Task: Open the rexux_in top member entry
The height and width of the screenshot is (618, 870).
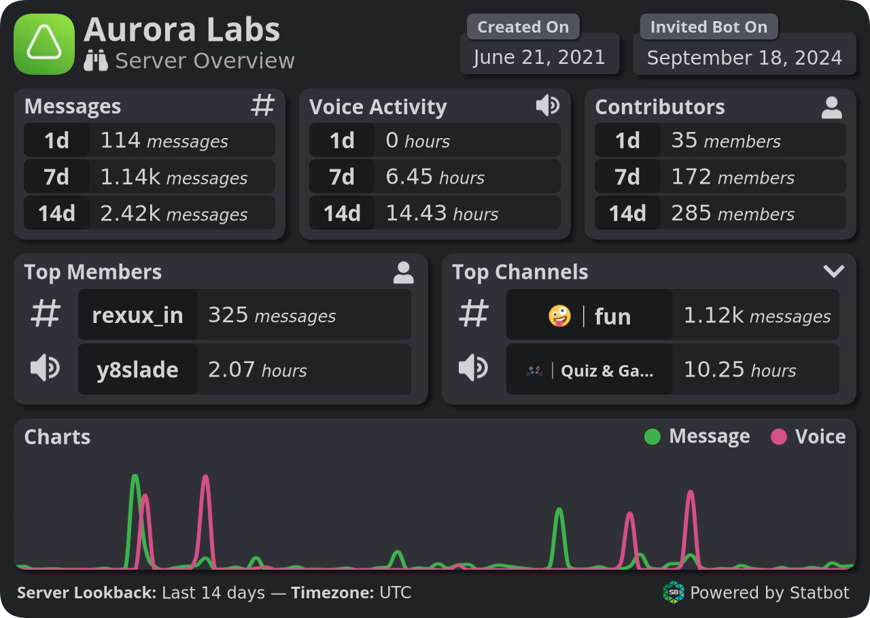Action: pos(138,315)
